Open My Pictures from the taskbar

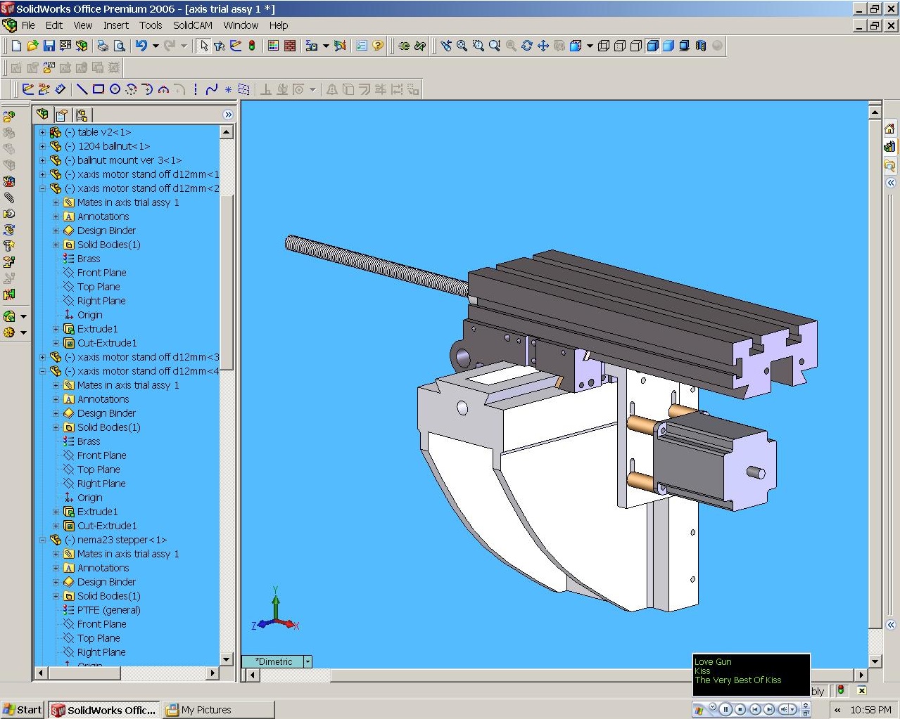(205, 710)
